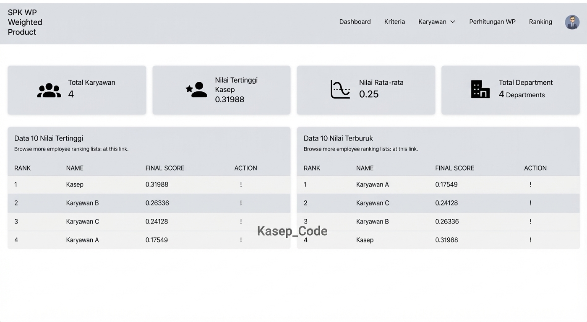Select Karyawan C in the Nilai Terburuk table
587x322 pixels.
(373, 203)
